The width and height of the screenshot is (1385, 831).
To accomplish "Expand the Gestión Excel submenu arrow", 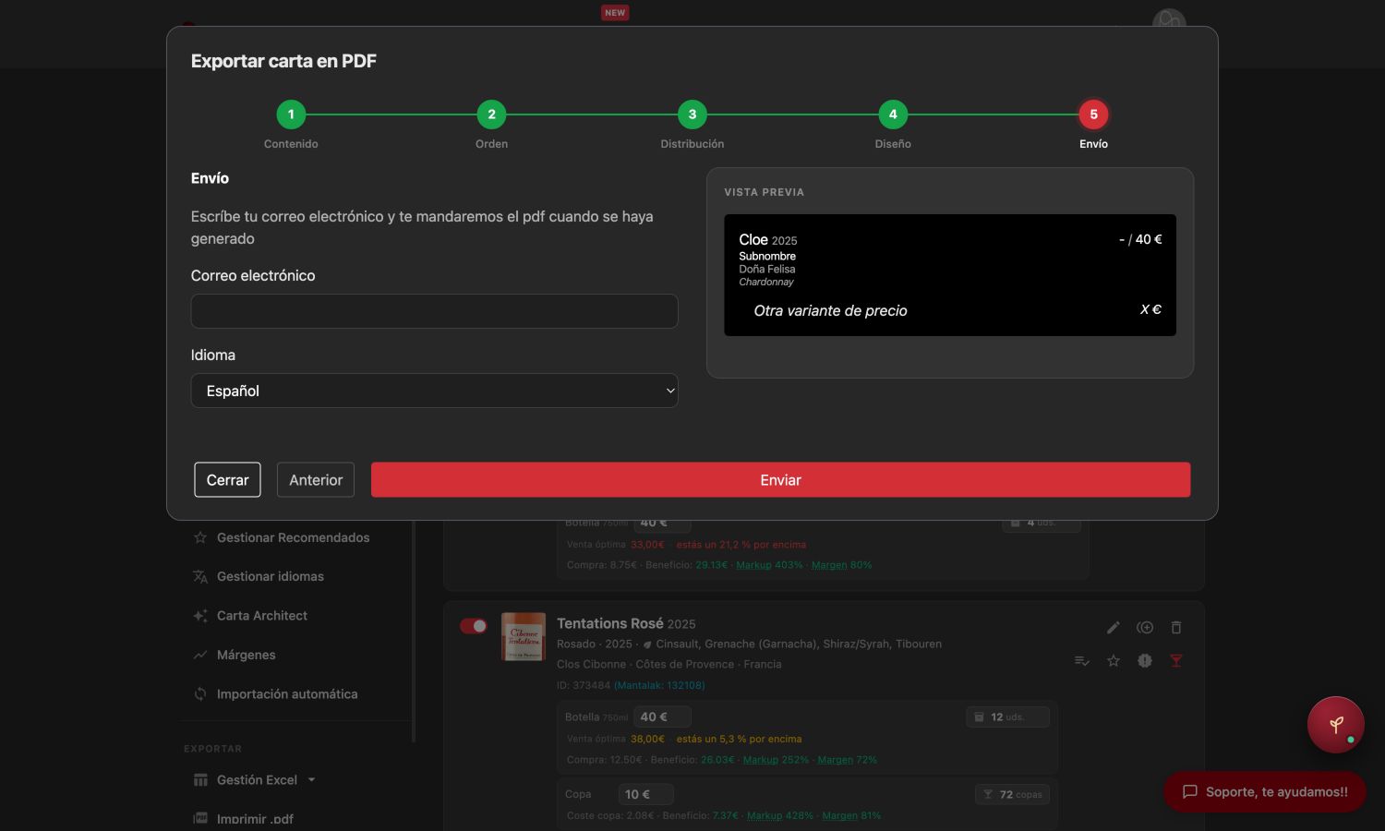I will (x=312, y=780).
